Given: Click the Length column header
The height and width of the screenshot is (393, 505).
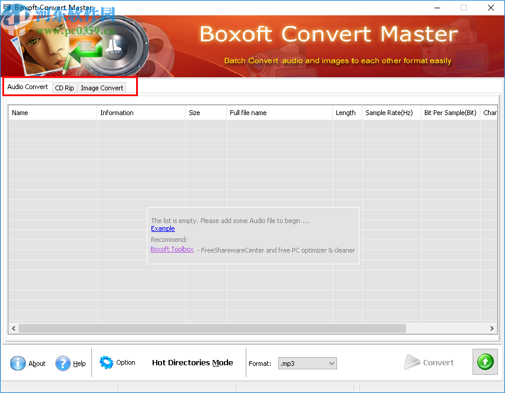Looking at the screenshot, I should click(346, 112).
